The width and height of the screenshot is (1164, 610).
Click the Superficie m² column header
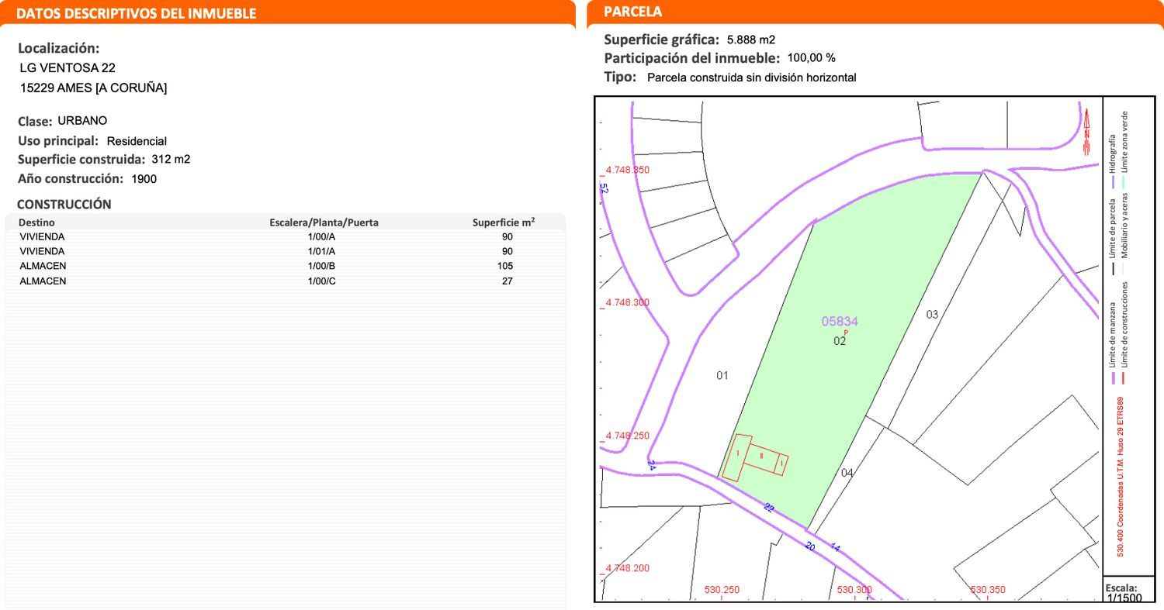click(x=503, y=222)
